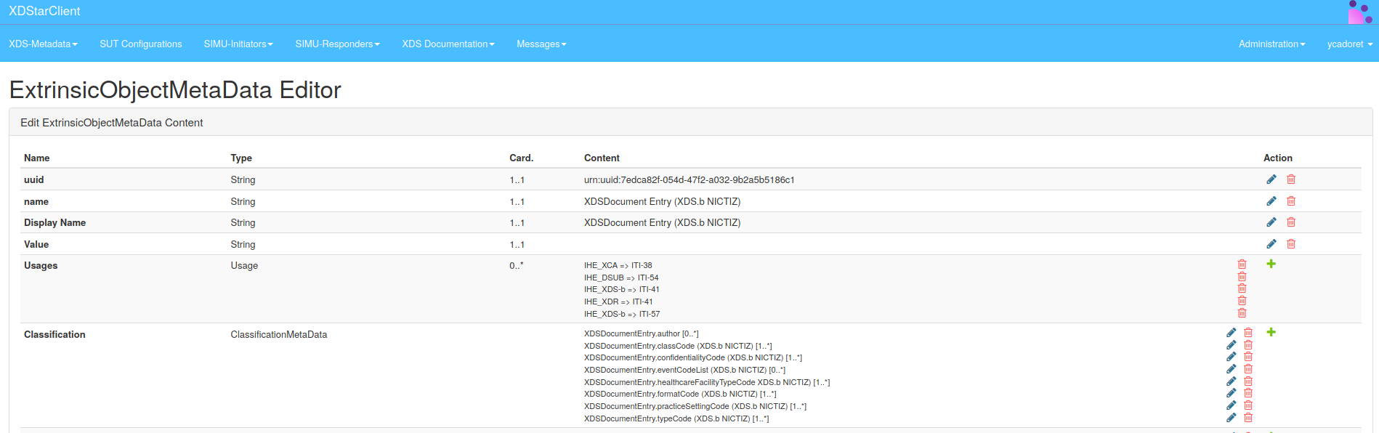Open the Messages menu
Screen dimensions: 1379x433
tap(541, 44)
